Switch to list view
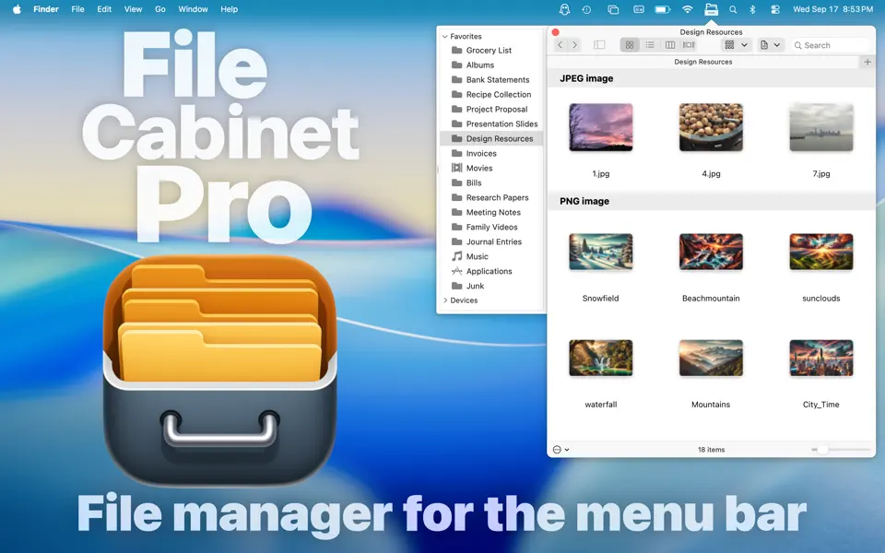The height and width of the screenshot is (553, 885). pyautogui.click(x=649, y=44)
